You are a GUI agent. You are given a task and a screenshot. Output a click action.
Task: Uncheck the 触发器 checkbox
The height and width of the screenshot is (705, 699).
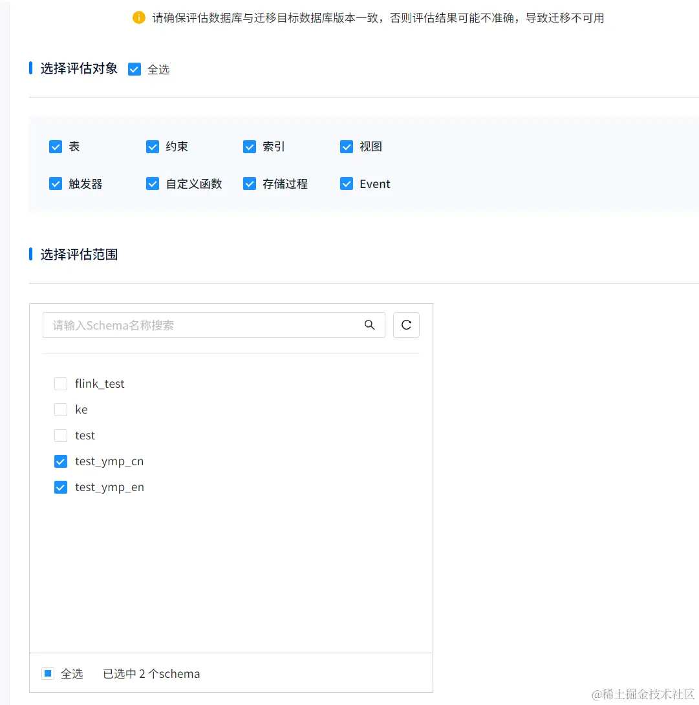coord(56,184)
